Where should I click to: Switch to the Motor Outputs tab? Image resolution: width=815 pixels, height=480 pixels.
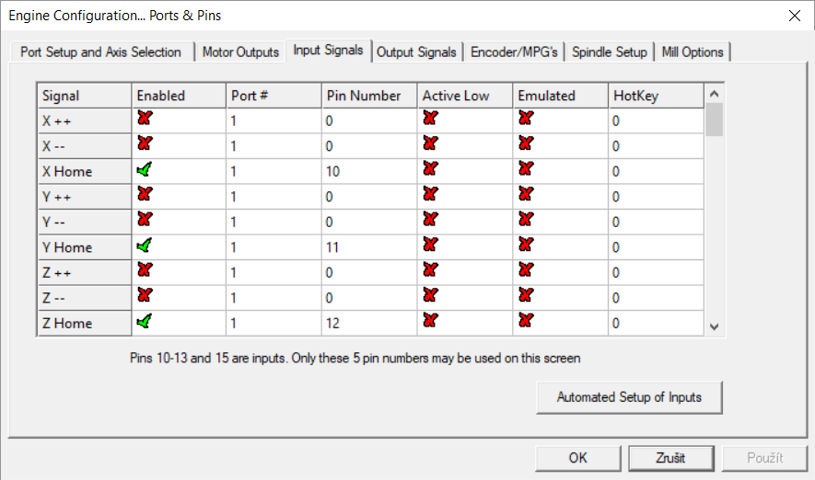point(240,52)
